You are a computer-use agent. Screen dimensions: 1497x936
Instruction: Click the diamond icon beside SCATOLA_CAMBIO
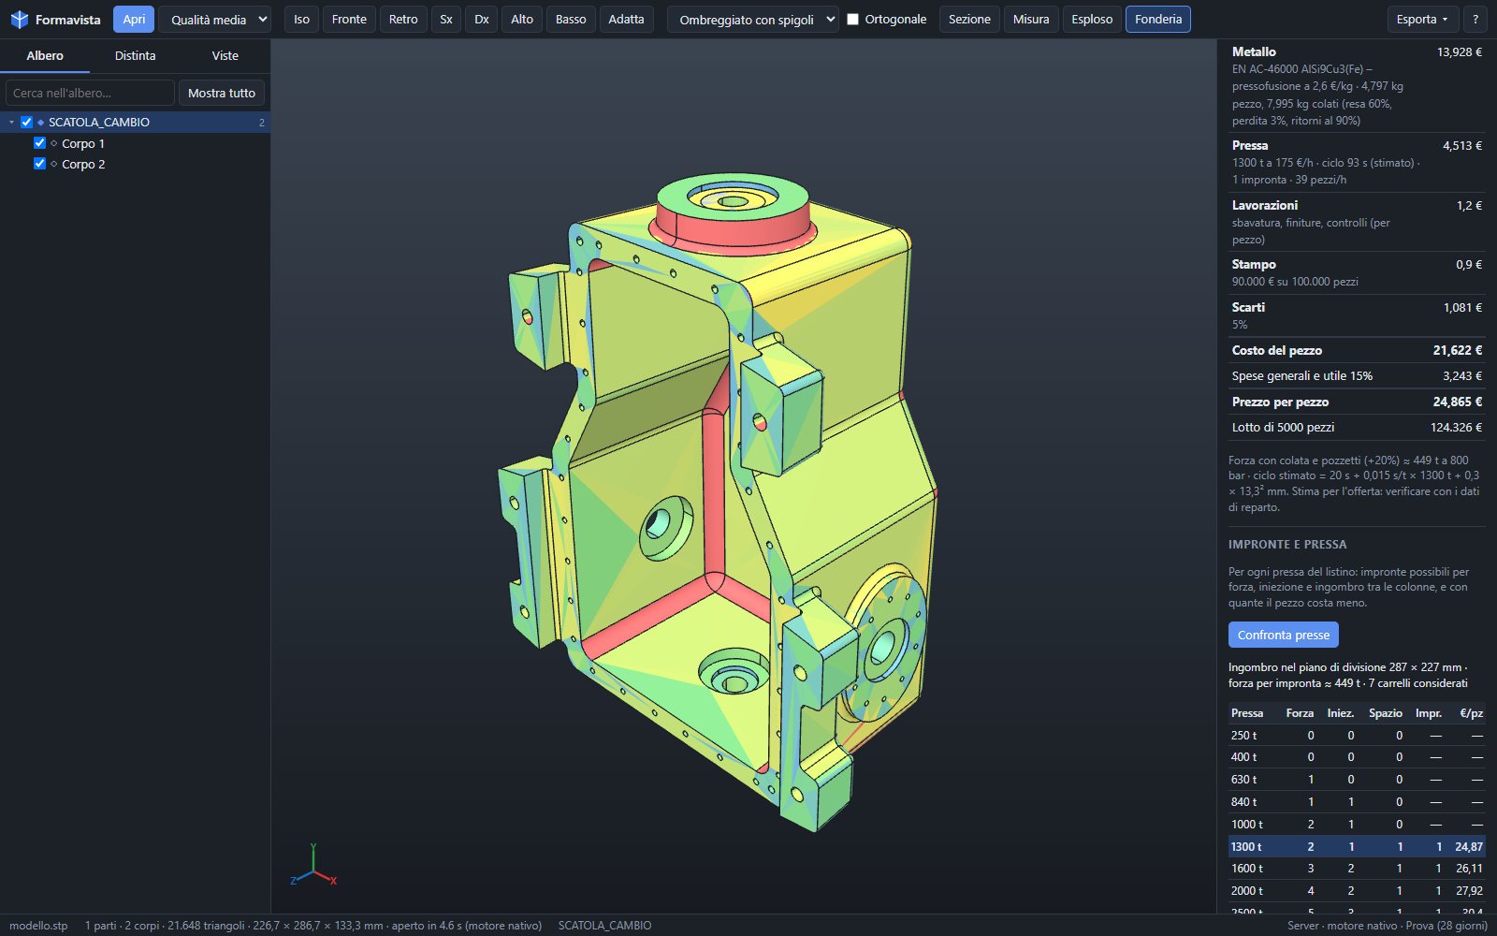point(40,123)
